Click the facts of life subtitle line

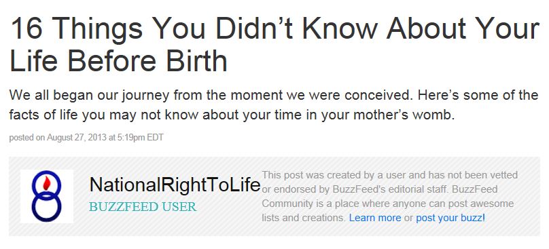[232, 115]
